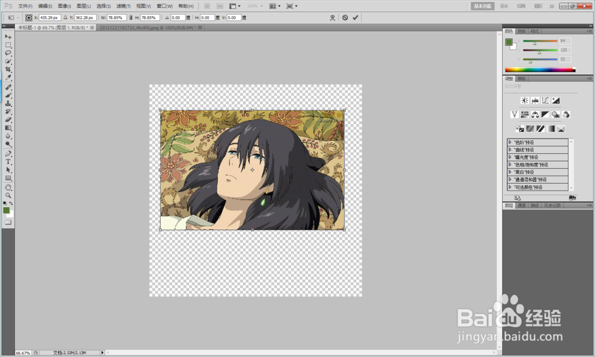Expand the "曲线" presets group
The width and height of the screenshot is (595, 357).
click(510, 150)
